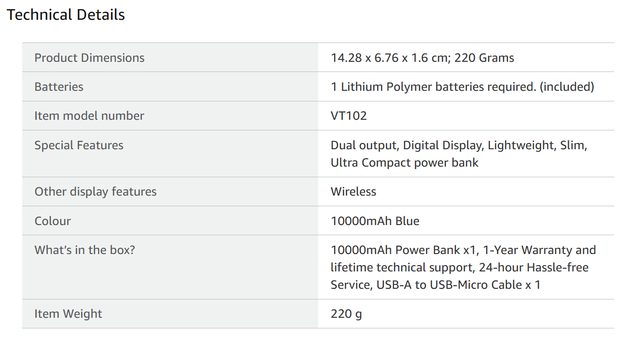Image resolution: width=621 pixels, height=340 pixels.
Task: Select the Product Dimensions label
Action: click(89, 58)
